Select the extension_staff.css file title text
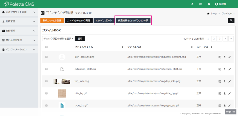Image resolution: width=238 pixels, height=116 pixels. tap(85, 69)
